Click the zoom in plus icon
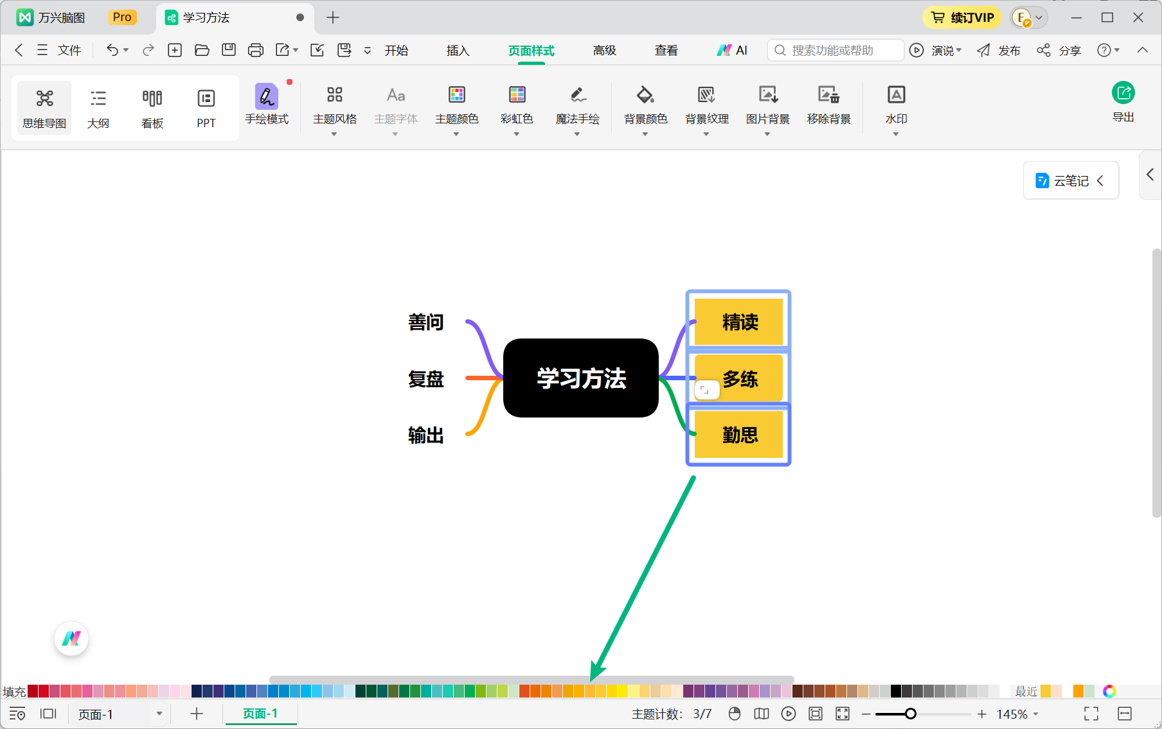This screenshot has width=1162, height=729. click(981, 714)
